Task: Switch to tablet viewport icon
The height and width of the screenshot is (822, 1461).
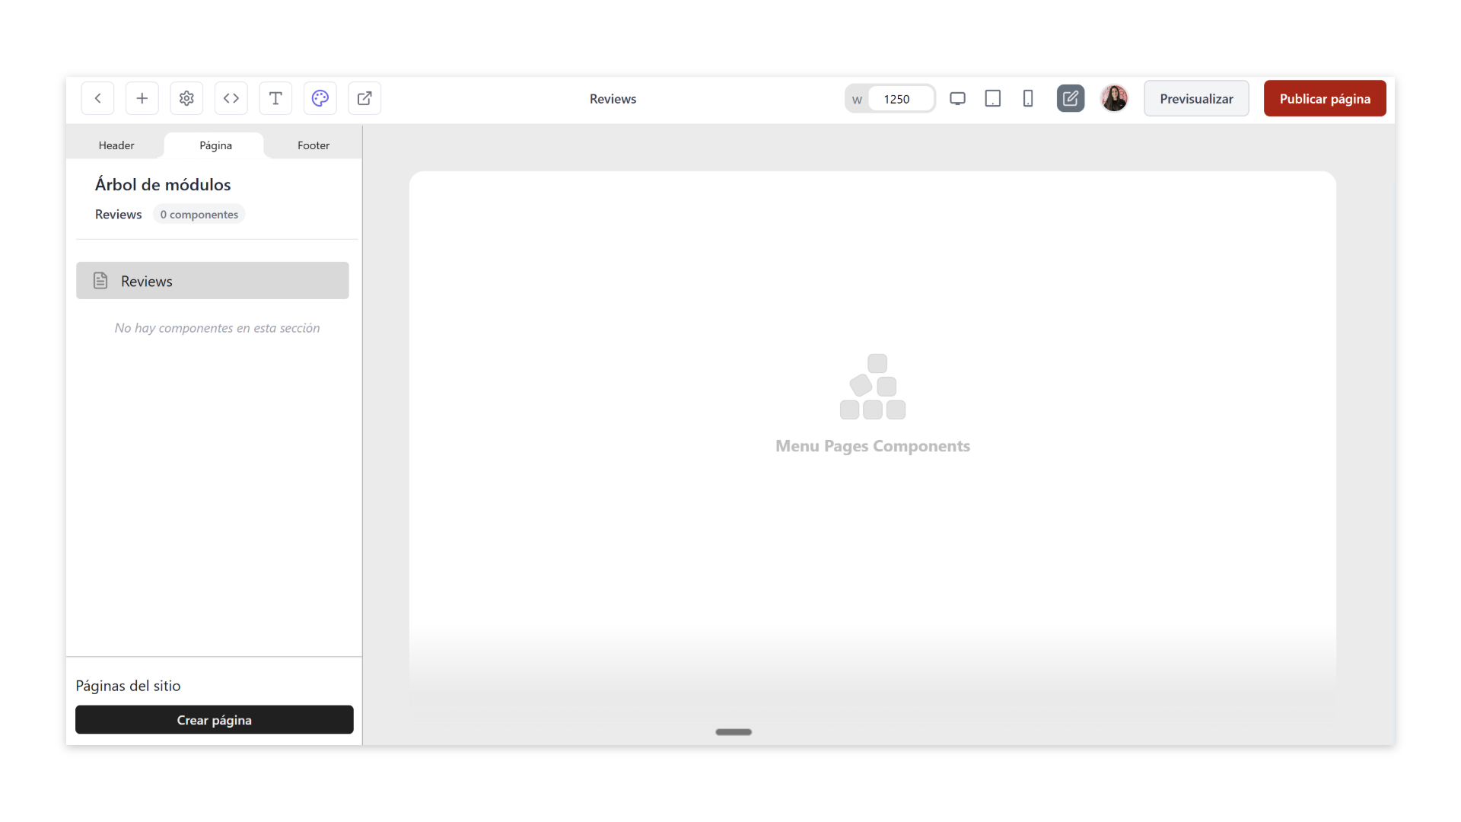Action: (x=992, y=98)
